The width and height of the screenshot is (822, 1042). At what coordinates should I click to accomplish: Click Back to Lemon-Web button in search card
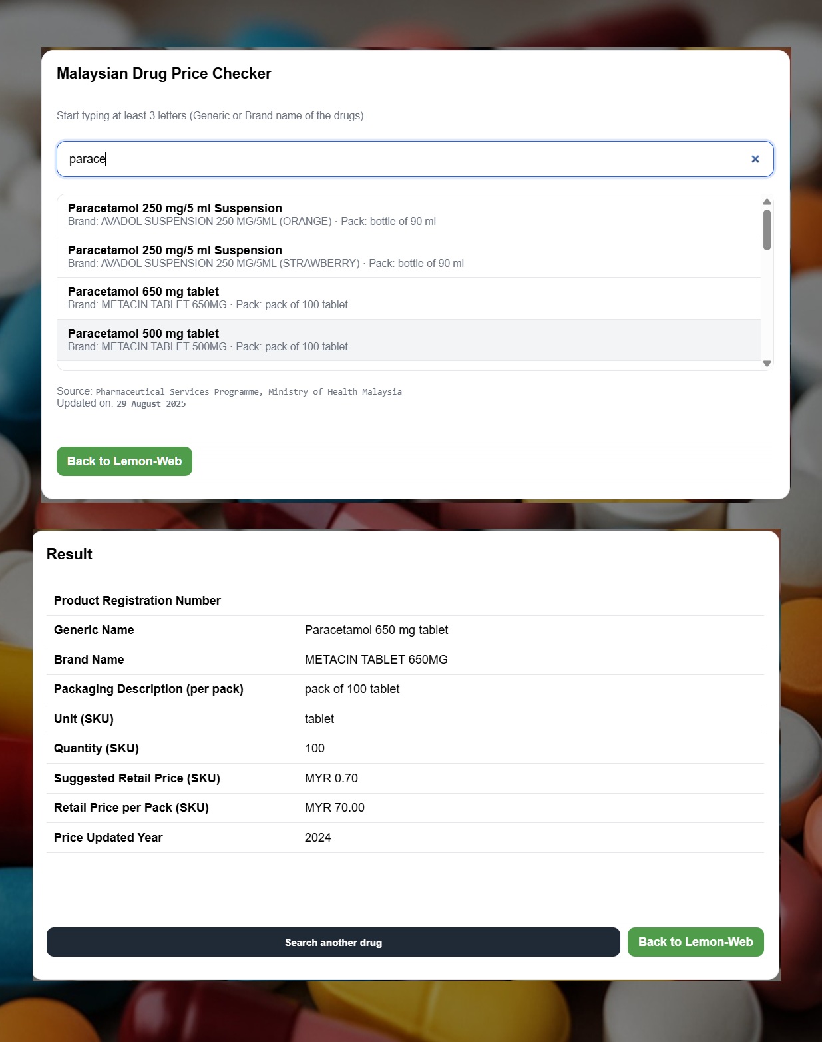point(124,461)
